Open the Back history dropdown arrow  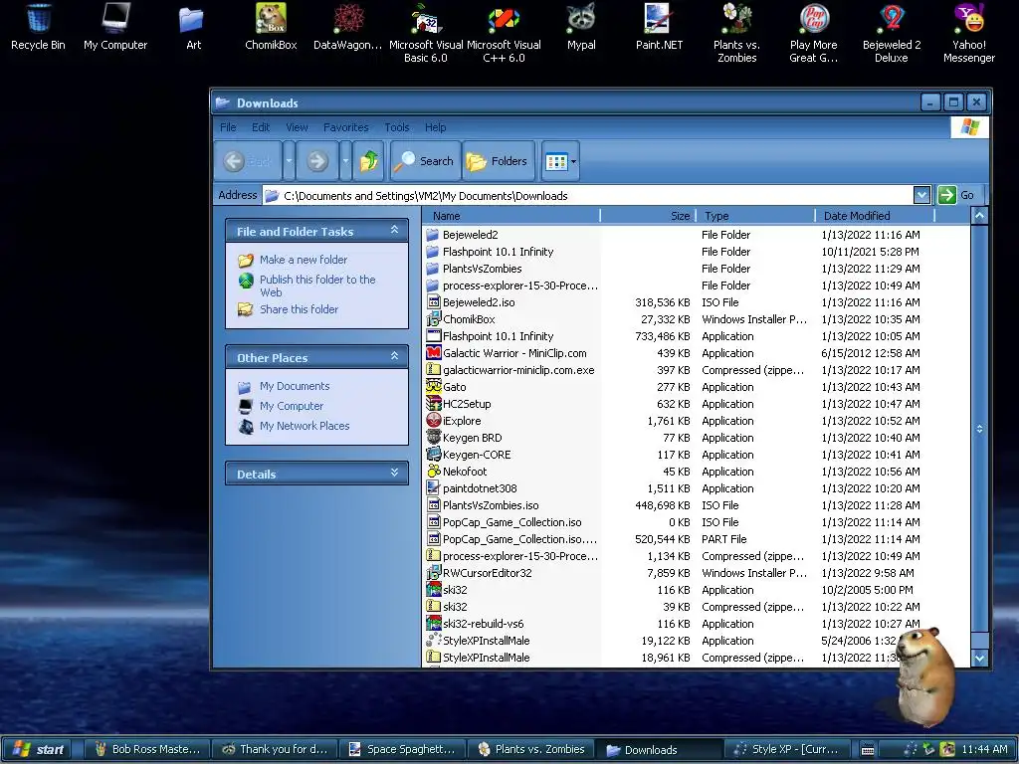point(290,161)
